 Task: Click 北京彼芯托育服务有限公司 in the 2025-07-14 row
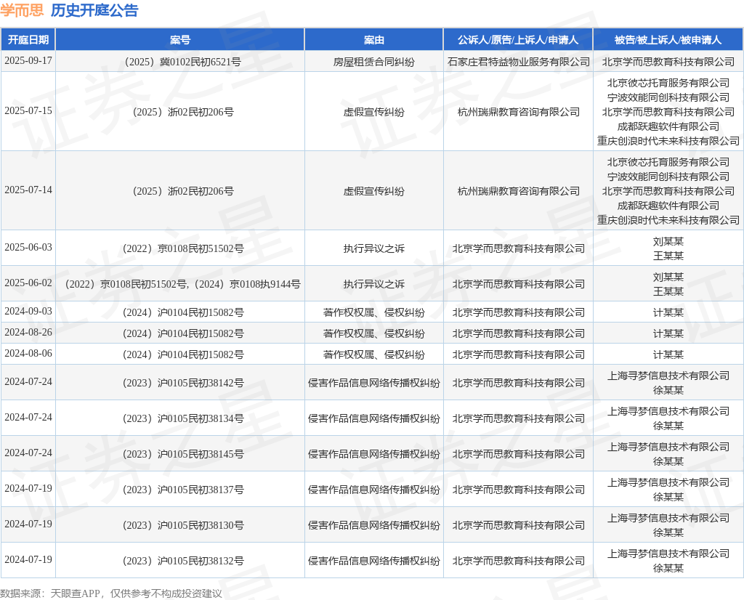(x=668, y=162)
